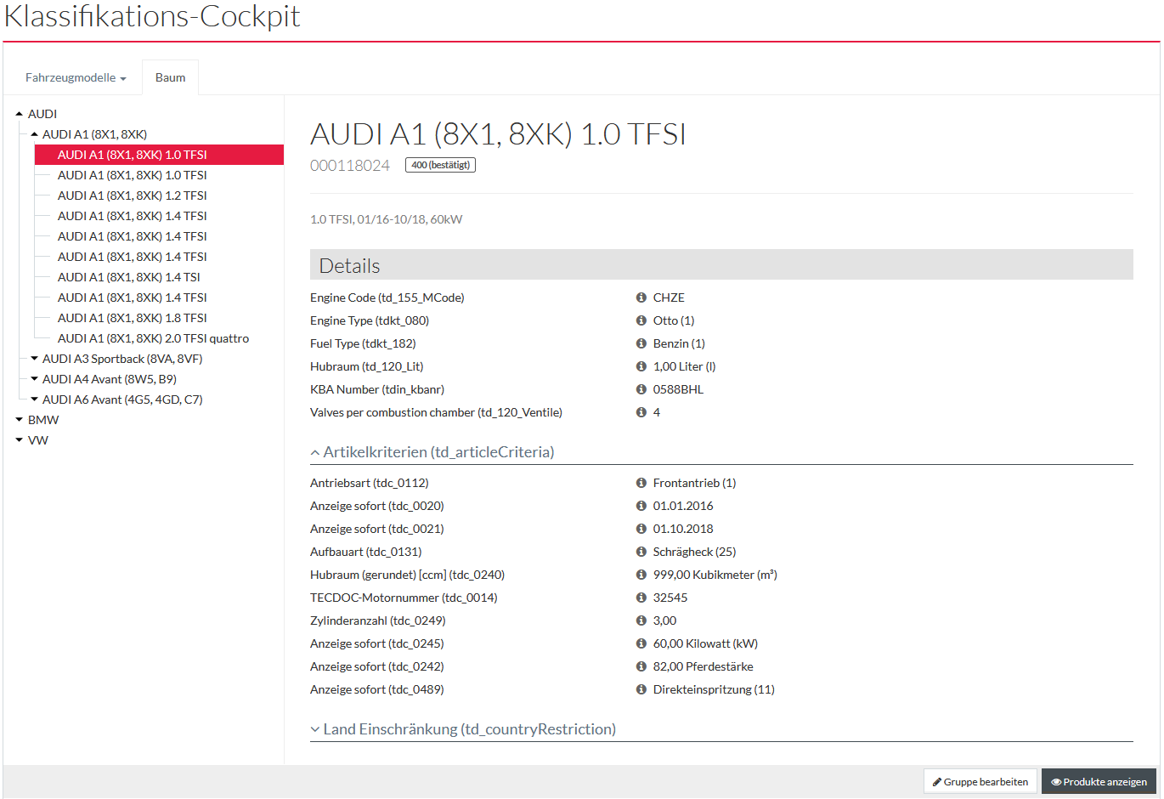Select the unhighlighted AUDI A1 1.0 TFSI tree item
The width and height of the screenshot is (1164, 799).
(x=133, y=175)
